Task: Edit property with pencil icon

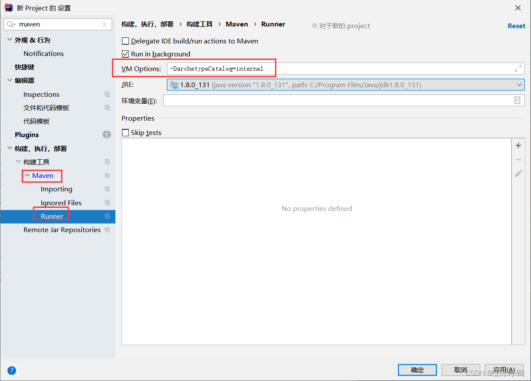Action: (518, 174)
